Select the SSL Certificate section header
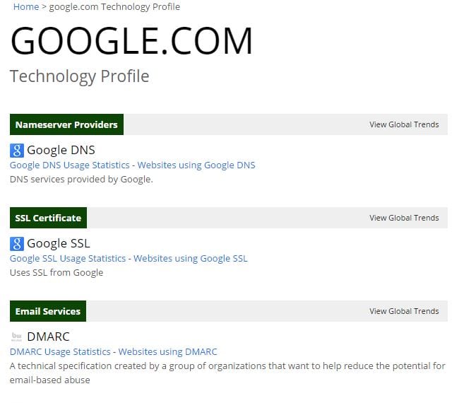Image resolution: width=452 pixels, height=403 pixels. click(48, 218)
